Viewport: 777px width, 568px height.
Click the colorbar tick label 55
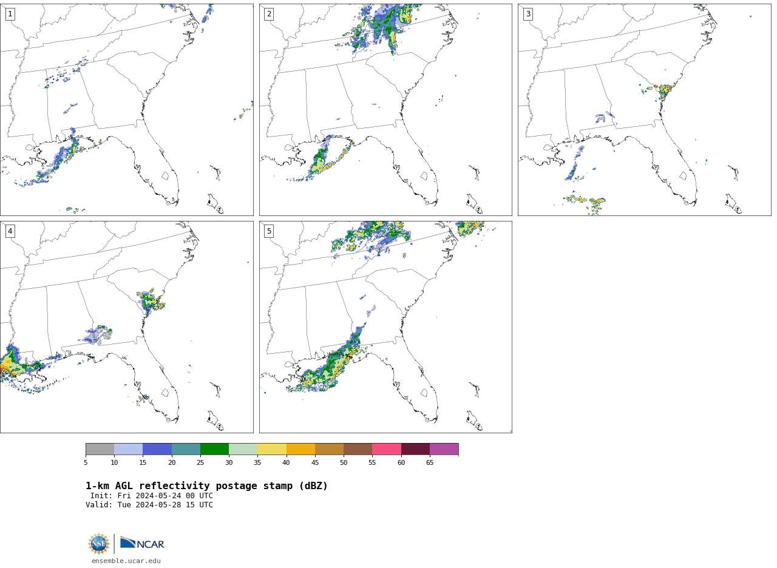(x=372, y=463)
